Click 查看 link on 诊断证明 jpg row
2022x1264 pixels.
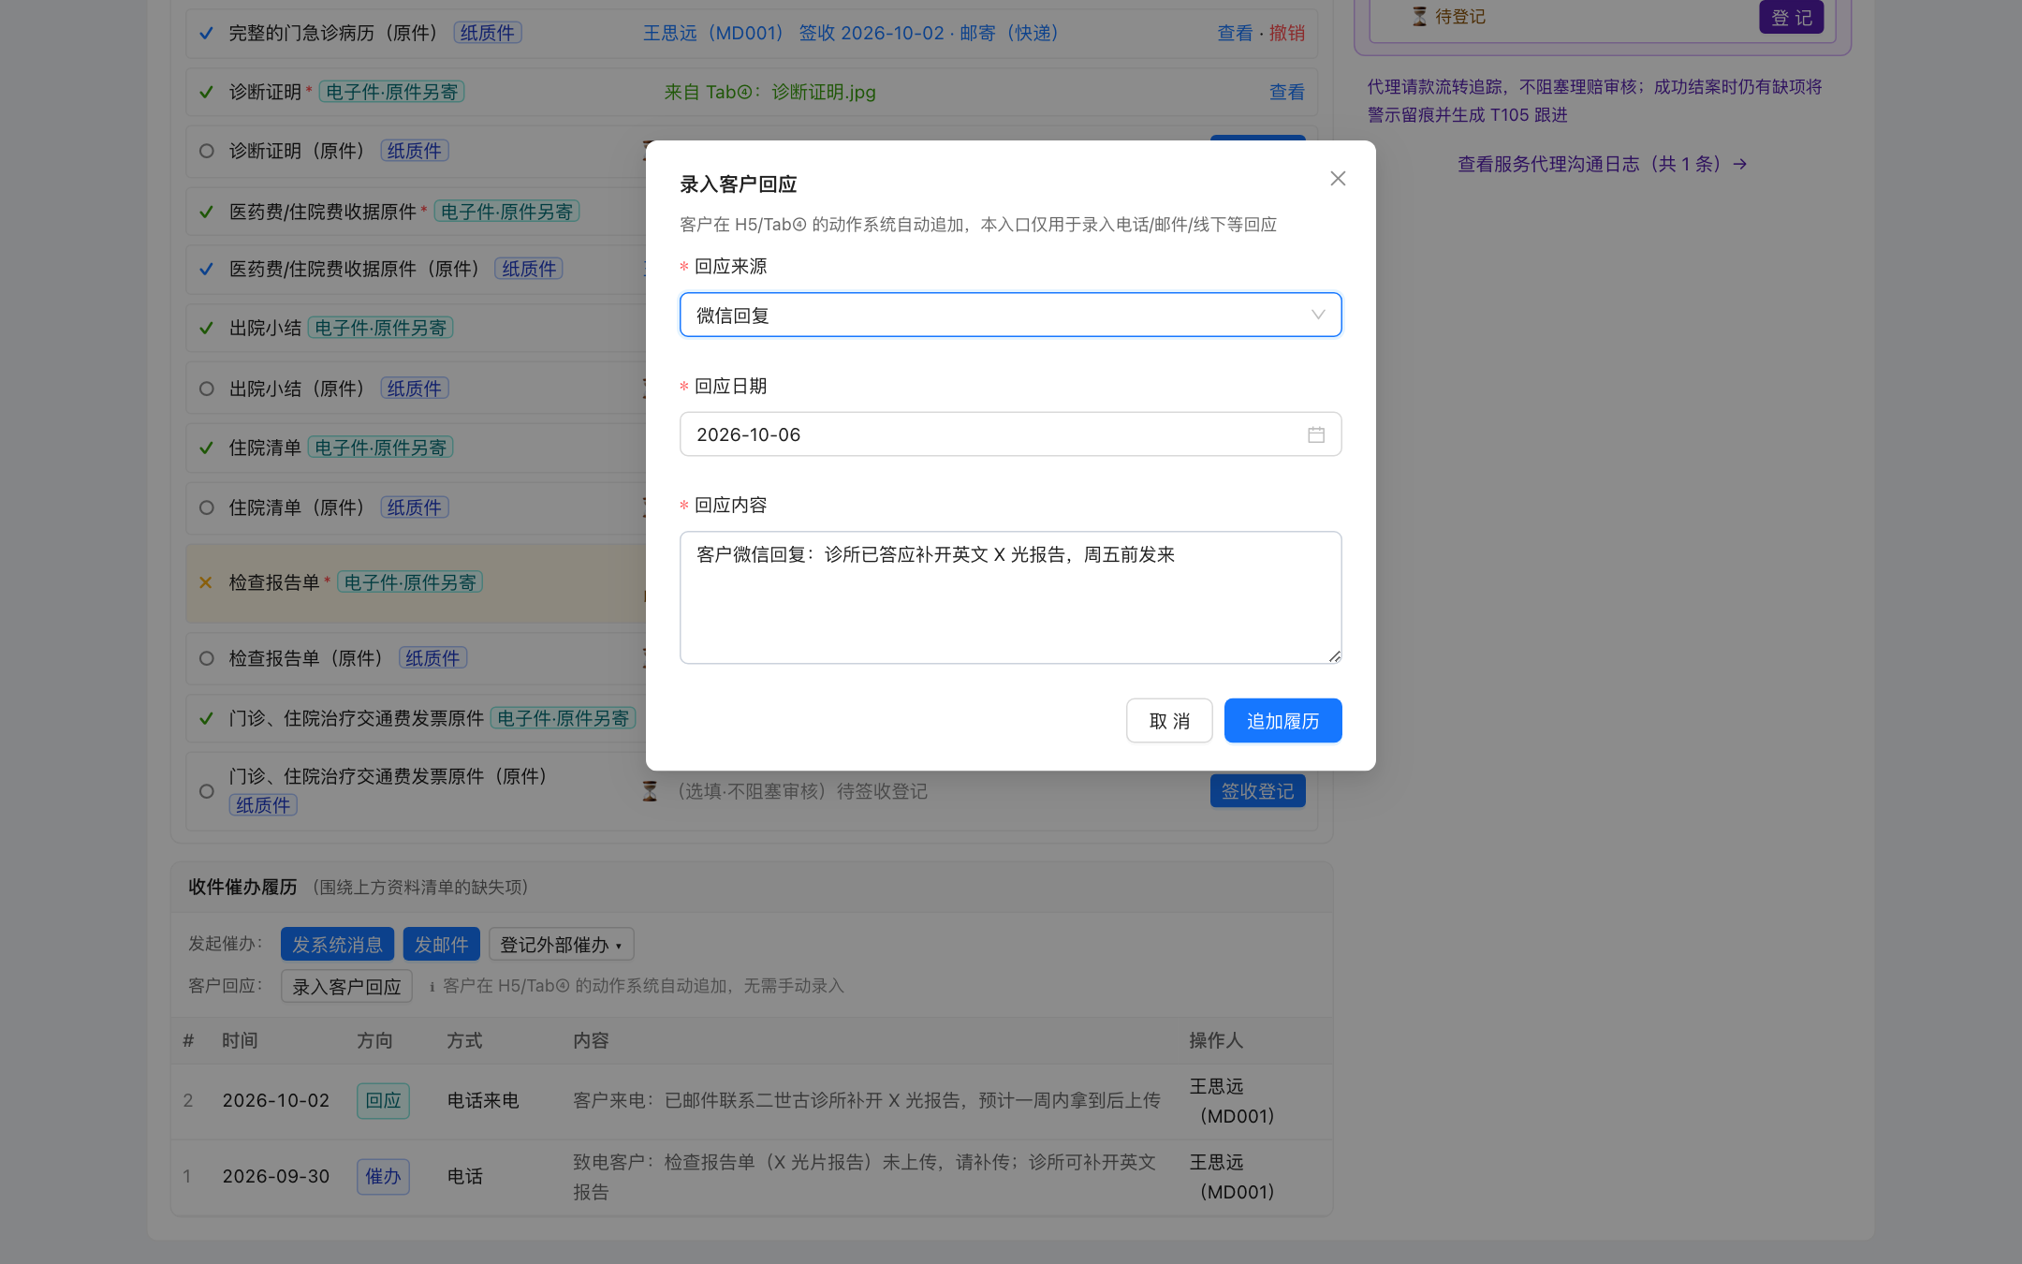pos(1287,92)
